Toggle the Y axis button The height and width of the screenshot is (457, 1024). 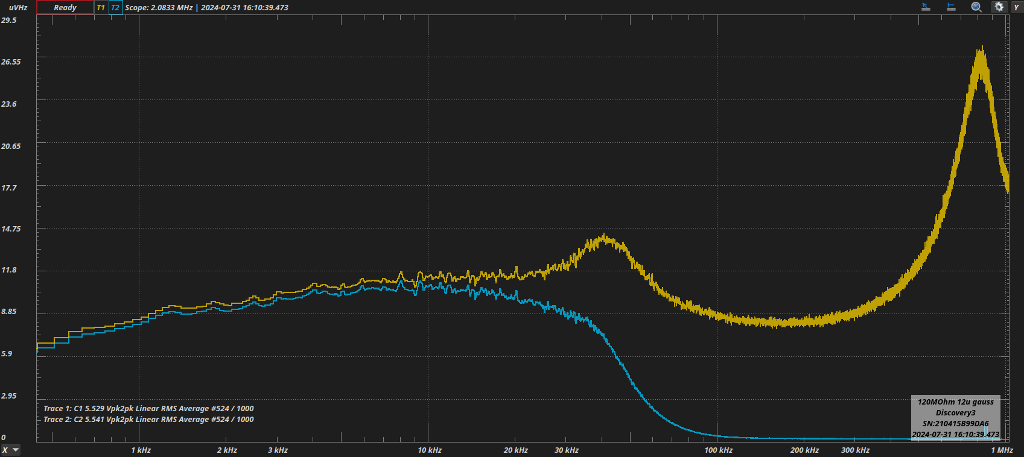pos(1017,7)
